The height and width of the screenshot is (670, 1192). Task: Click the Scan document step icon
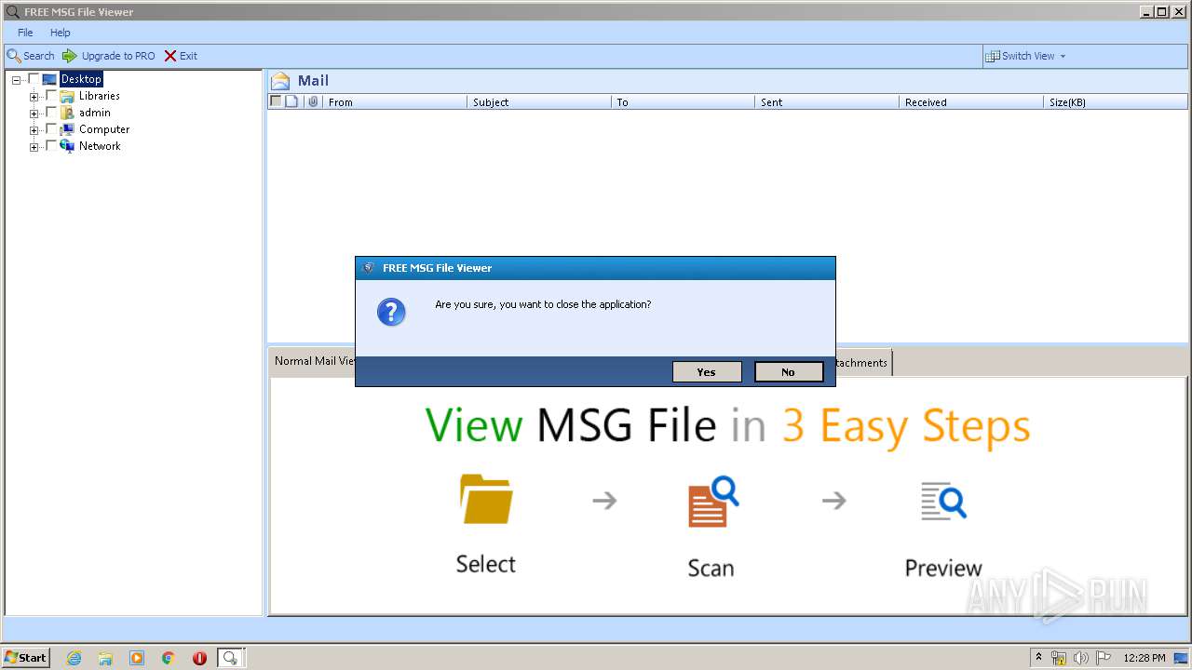pos(713,502)
